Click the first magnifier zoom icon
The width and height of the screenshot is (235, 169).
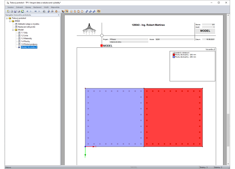click(49, 11)
